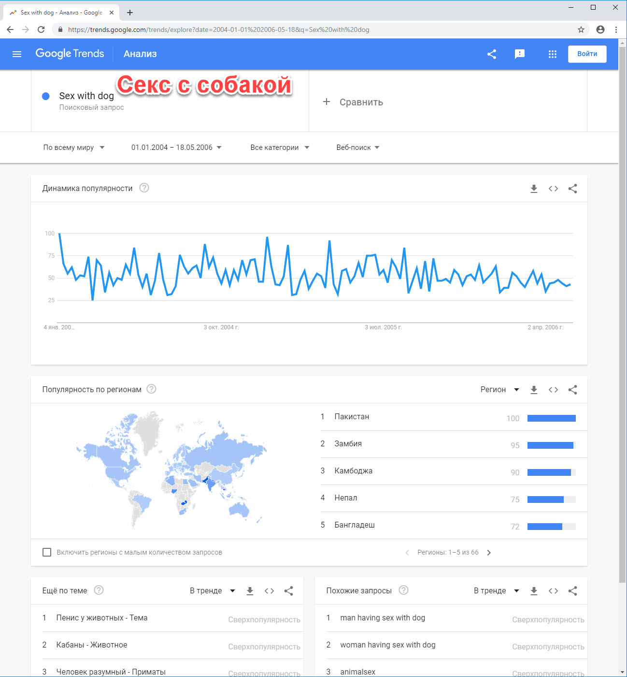Screen dimensions: 627x677
Task: Select the Google Trends browser tab
Action: click(60, 13)
